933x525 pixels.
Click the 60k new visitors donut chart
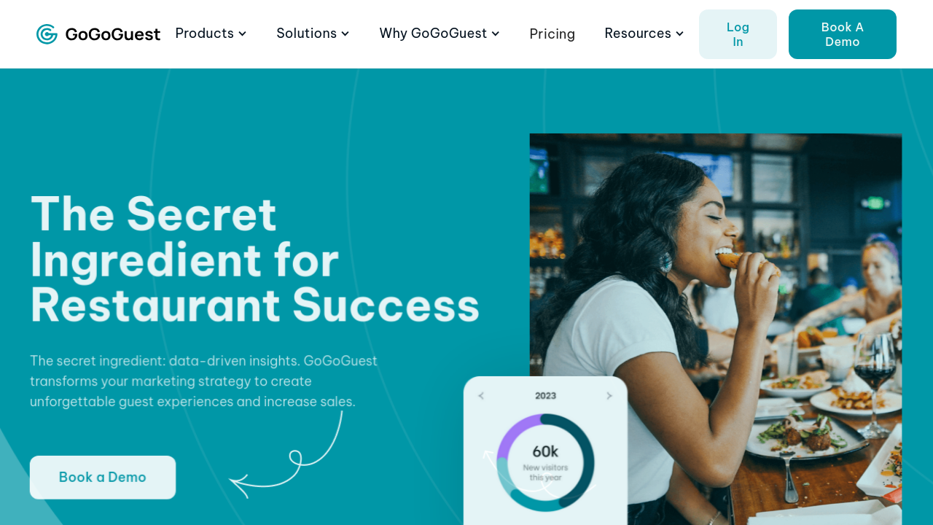coord(545,462)
